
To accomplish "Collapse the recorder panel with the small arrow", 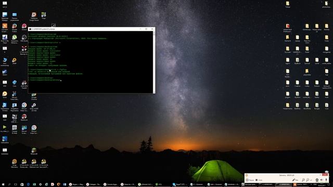I will pos(320,175).
